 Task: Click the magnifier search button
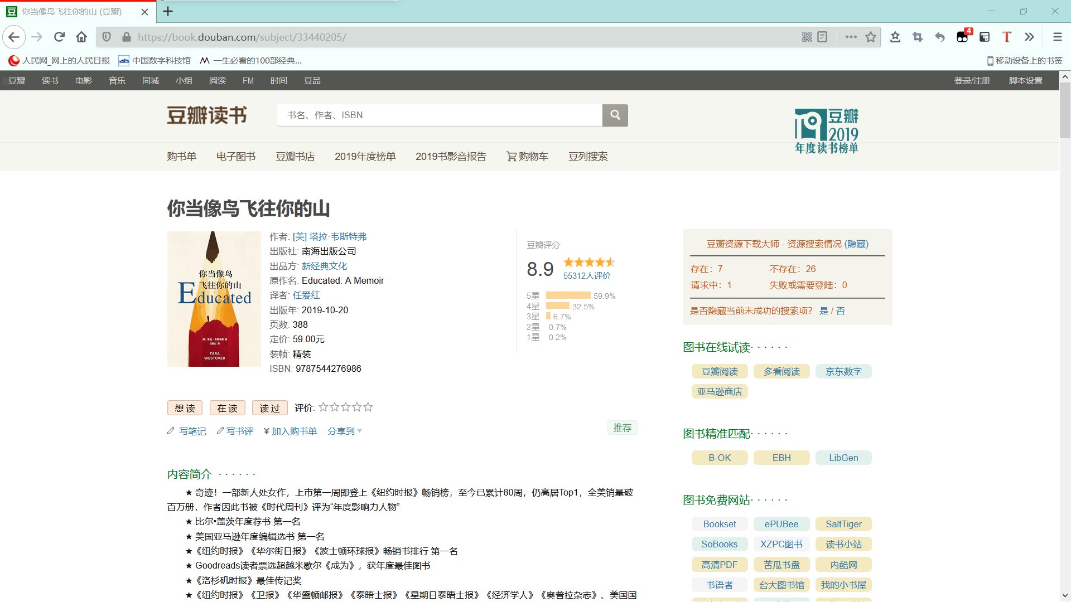pos(615,115)
